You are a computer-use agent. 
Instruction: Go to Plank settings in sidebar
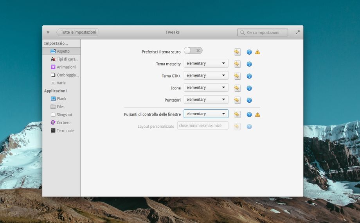pos(61,99)
